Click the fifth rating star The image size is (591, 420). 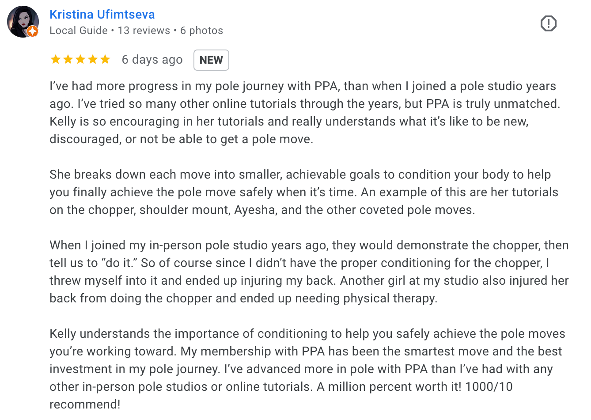pyautogui.click(x=105, y=59)
